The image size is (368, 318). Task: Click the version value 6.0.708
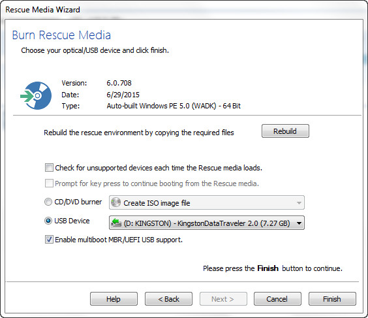(119, 83)
